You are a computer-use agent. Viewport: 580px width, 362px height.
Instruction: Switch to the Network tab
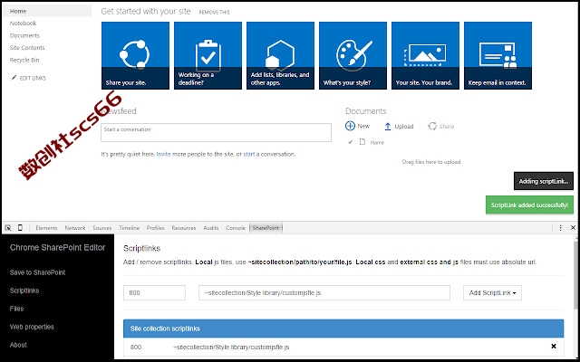point(75,228)
